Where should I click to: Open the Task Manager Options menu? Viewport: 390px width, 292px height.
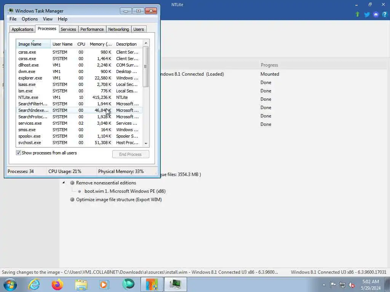30,19
